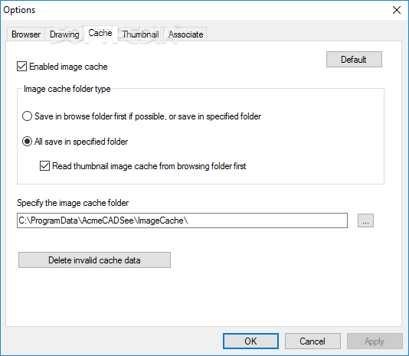Image resolution: width=409 pixels, height=356 pixels.
Task: Focus the image cache folder path field
Action: 182,220
